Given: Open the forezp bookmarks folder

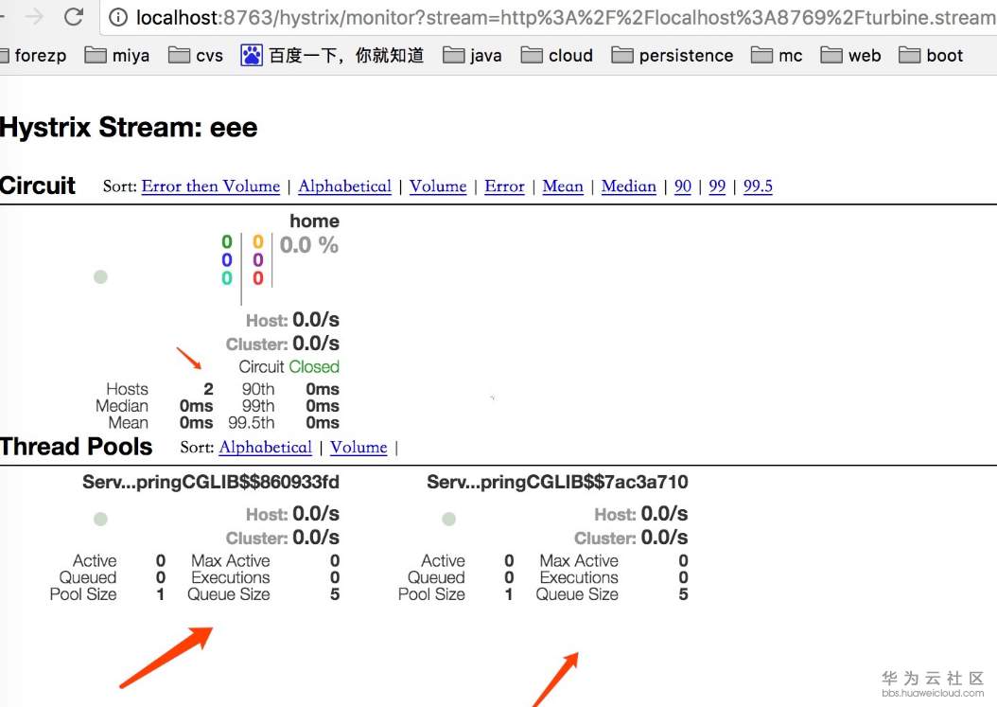Looking at the screenshot, I should tap(32, 55).
